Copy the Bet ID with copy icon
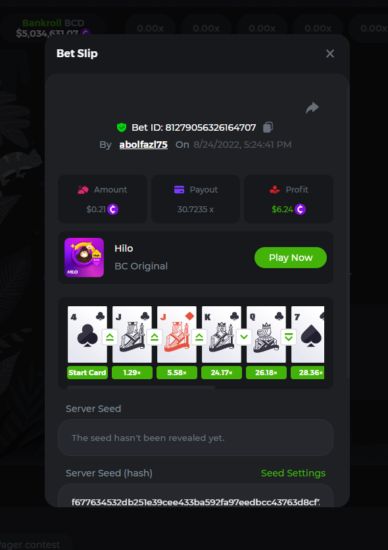The height and width of the screenshot is (550, 388). click(x=268, y=127)
